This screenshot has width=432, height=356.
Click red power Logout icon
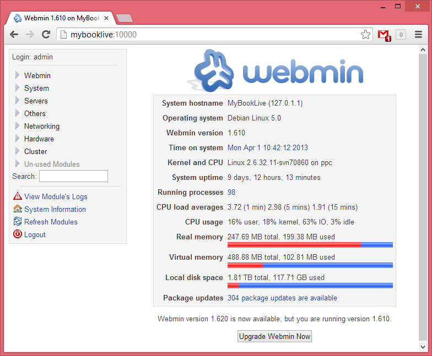(18, 234)
